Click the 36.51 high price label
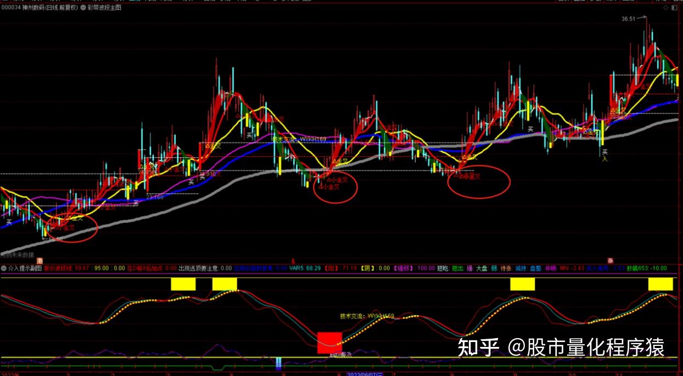683x376 pixels. pos(628,19)
